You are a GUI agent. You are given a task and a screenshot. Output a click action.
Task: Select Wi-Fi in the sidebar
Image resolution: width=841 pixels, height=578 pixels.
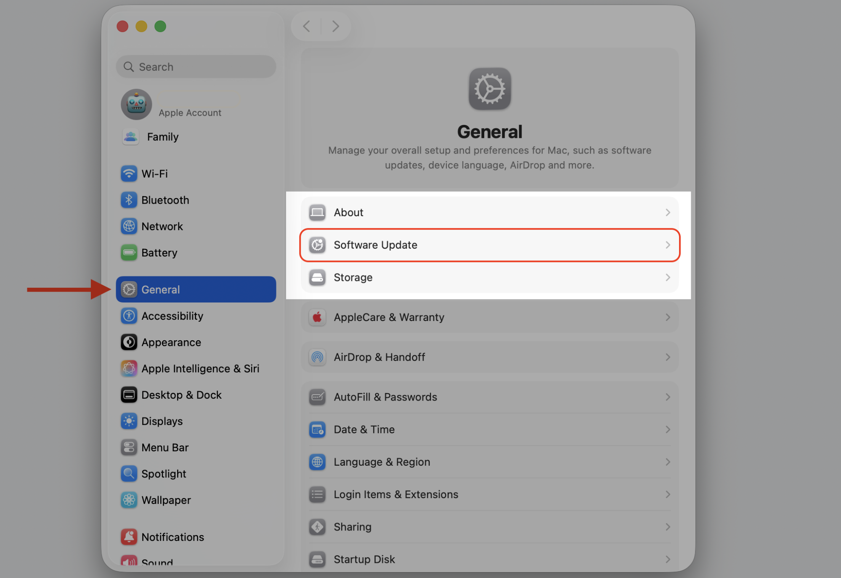coord(196,174)
